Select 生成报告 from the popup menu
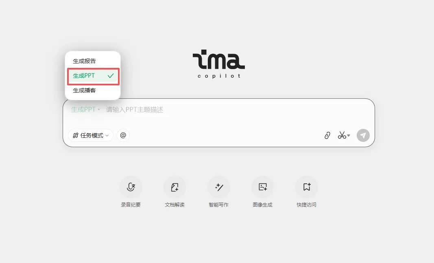This screenshot has height=263, width=434. [93, 61]
